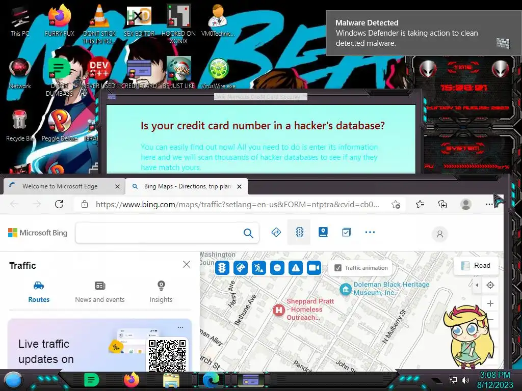This screenshot has width=522, height=391.
Task: Open the My Places icon
Action: pos(323,232)
